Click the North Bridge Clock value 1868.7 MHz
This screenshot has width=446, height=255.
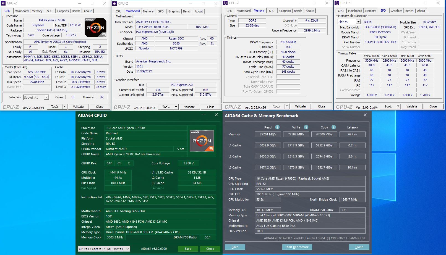point(352,199)
